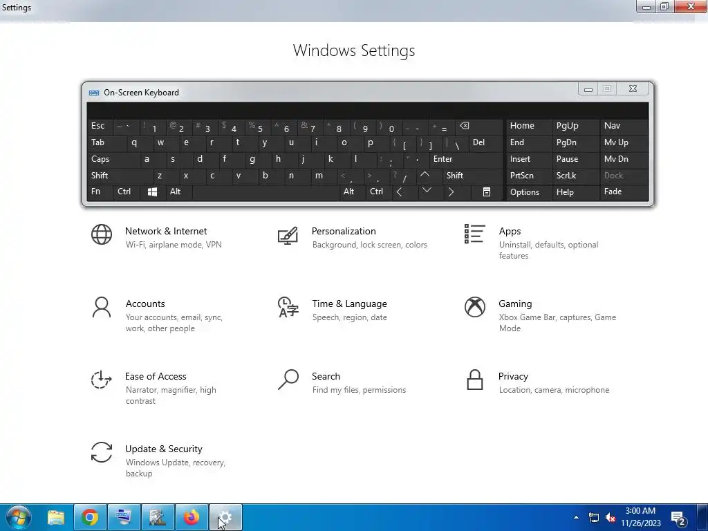Open the Privacy settings link text
The height and width of the screenshot is (531, 708).
pos(513,376)
